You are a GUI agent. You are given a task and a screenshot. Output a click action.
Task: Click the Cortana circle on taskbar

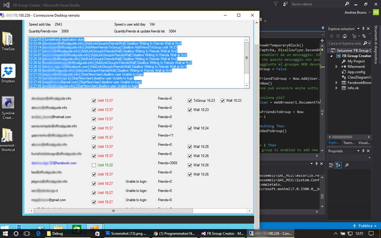16,233
